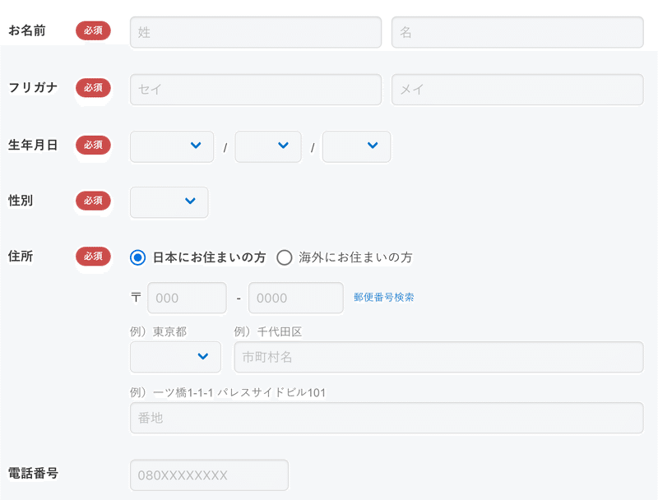The width and height of the screenshot is (658, 500).
Task: Click the 000 postal code field
Action: (187, 298)
